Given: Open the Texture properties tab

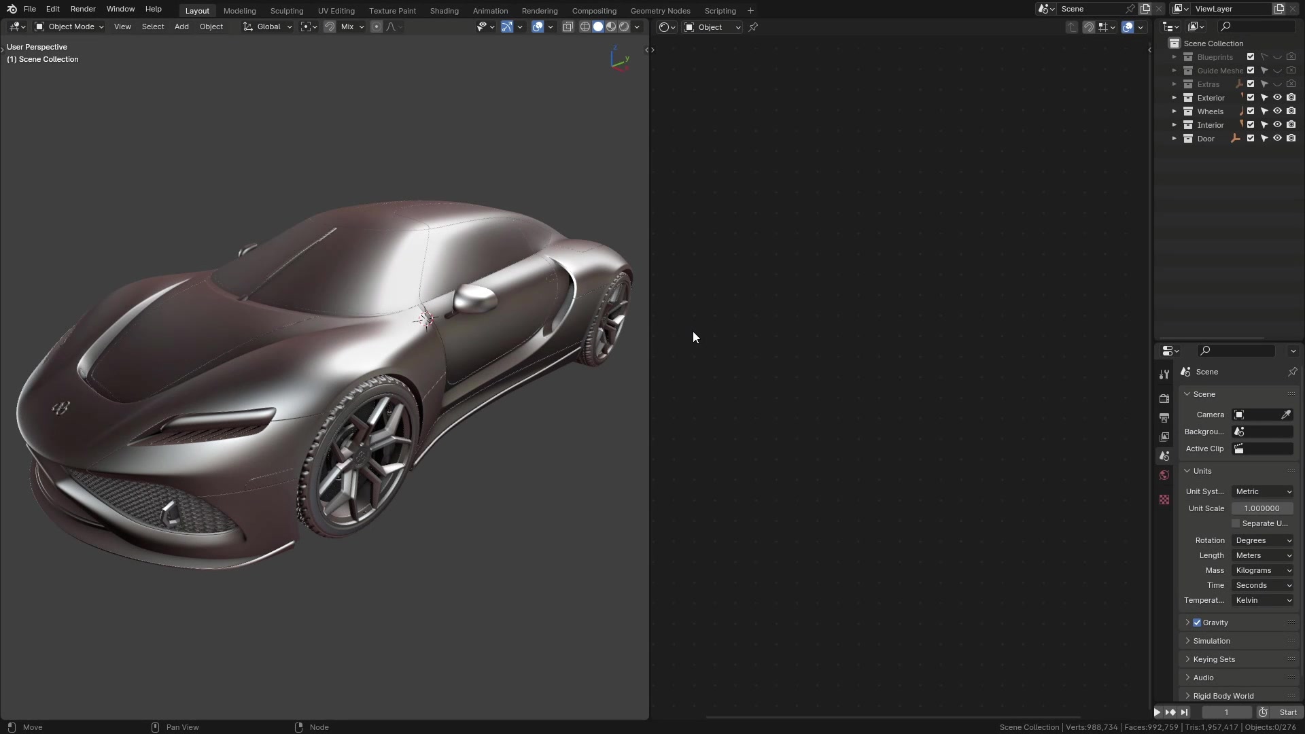Looking at the screenshot, I should point(1164,500).
